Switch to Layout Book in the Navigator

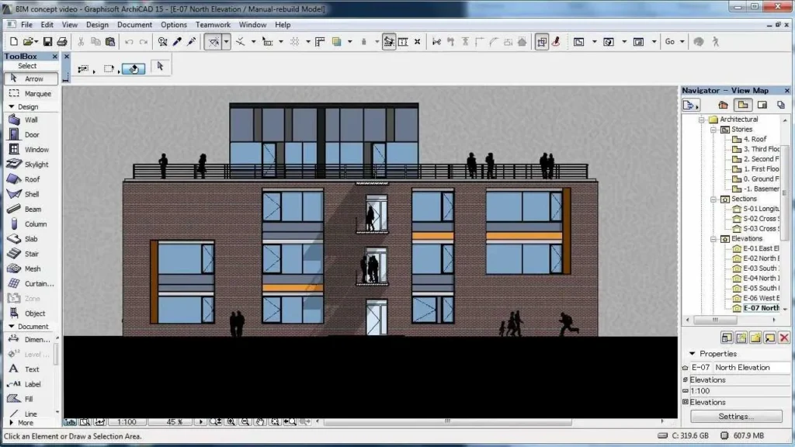point(763,104)
